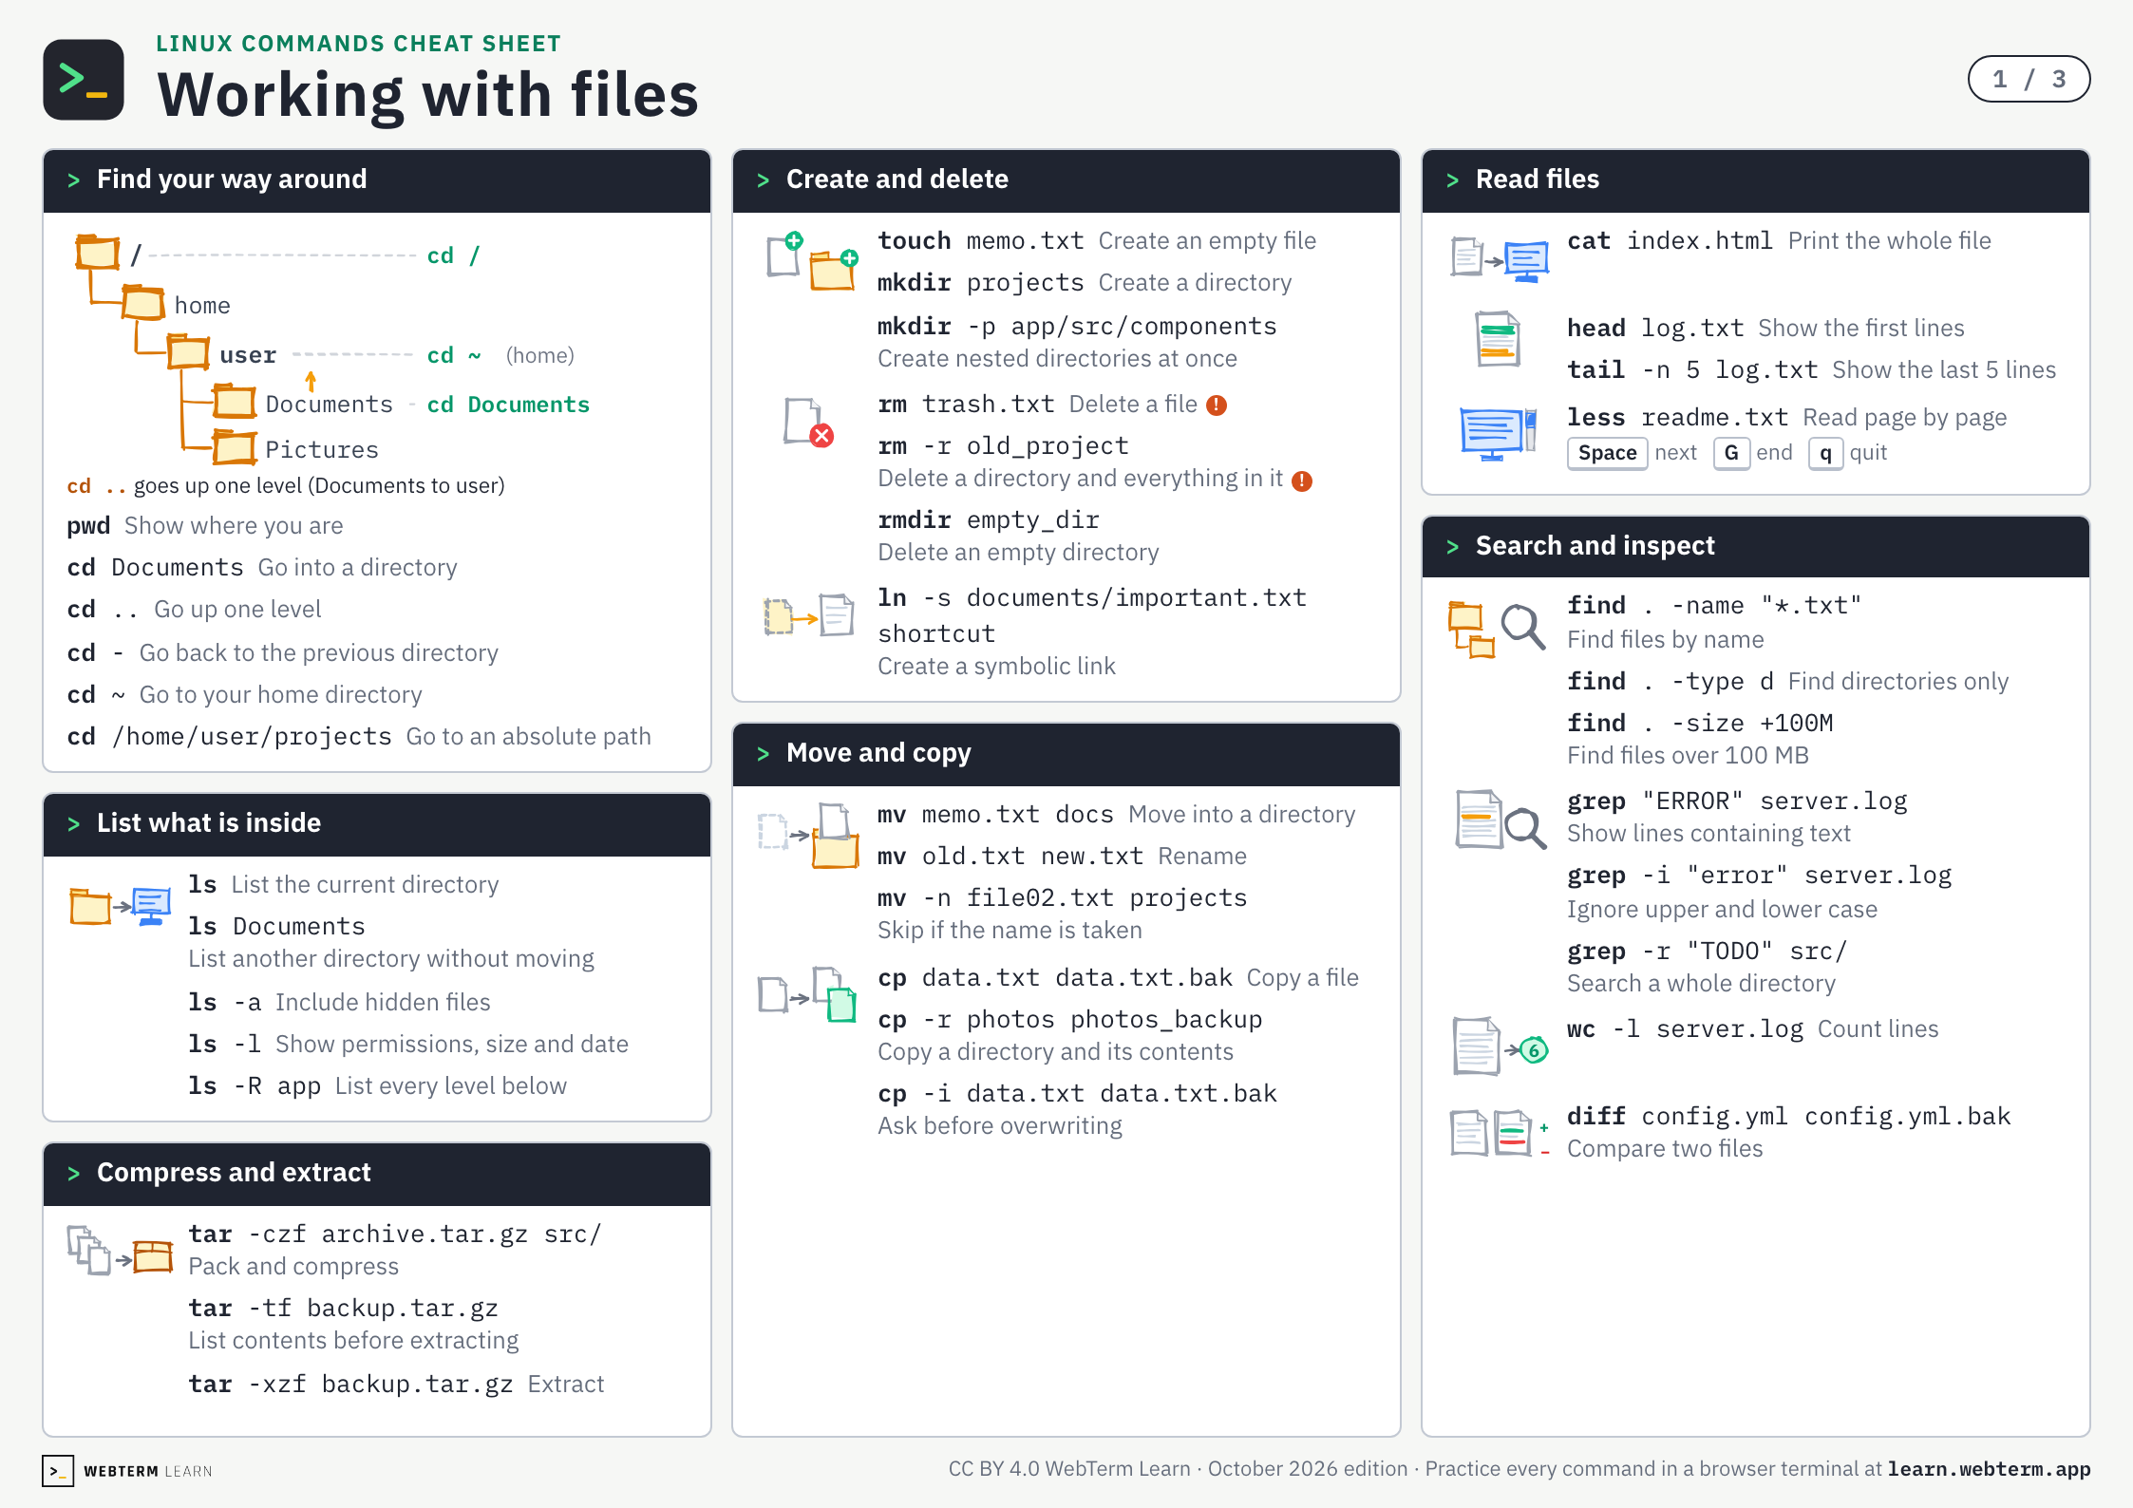Click folders with magnifier icon beside find
The height and width of the screenshot is (1508, 2133).
pyautogui.click(x=1497, y=631)
